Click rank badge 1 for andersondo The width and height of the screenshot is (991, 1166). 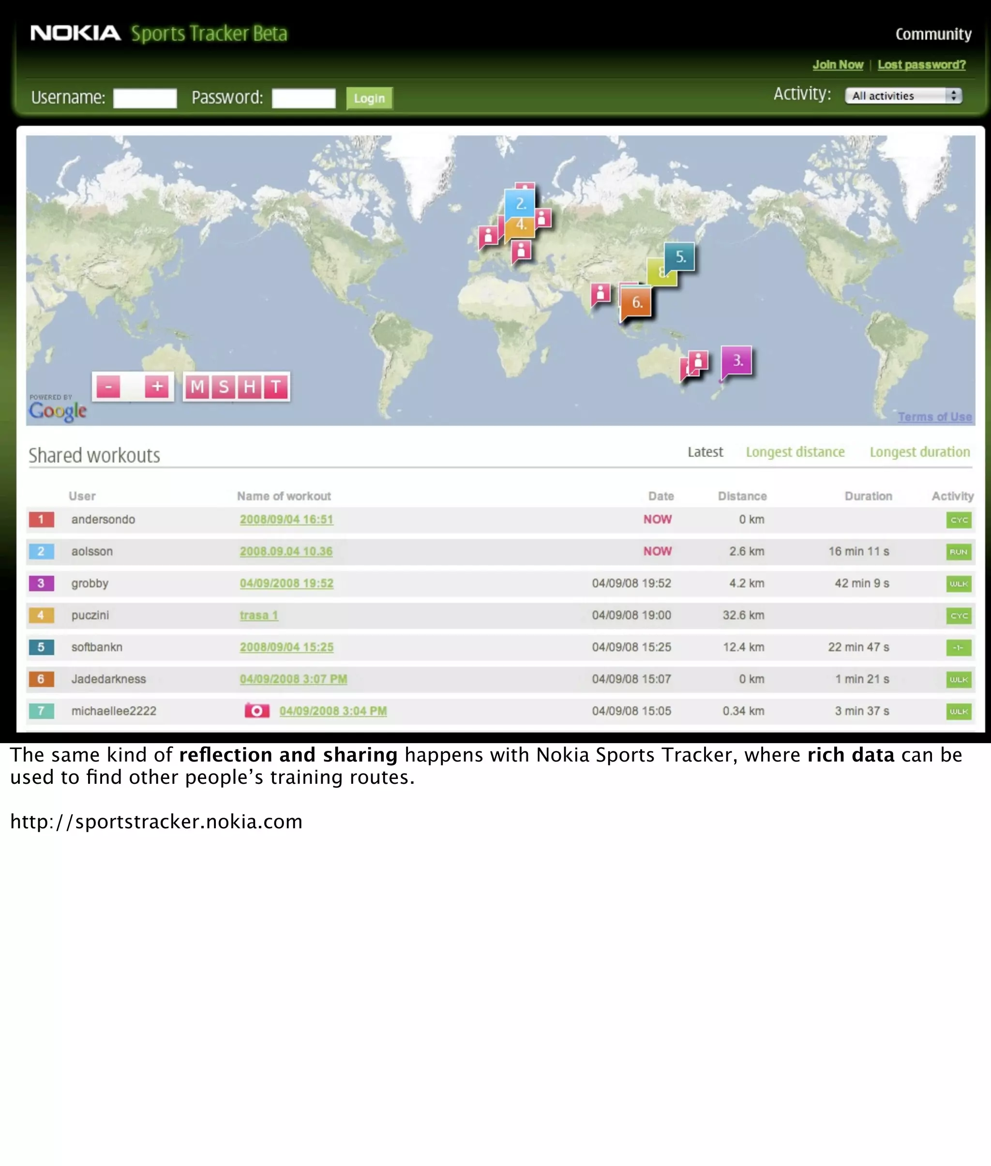(x=41, y=520)
